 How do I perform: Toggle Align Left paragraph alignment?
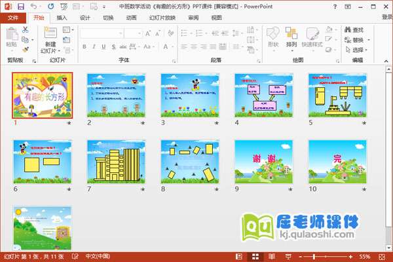pos(184,47)
